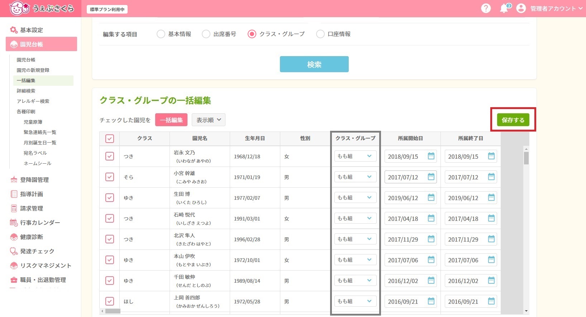Click the green 保存する button
586x317 pixels.
tap(513, 120)
